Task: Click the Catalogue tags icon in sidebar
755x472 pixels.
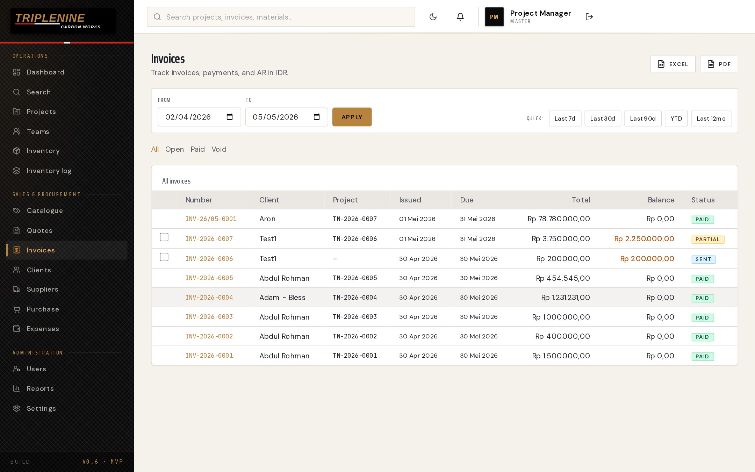Action: [x=16, y=210]
